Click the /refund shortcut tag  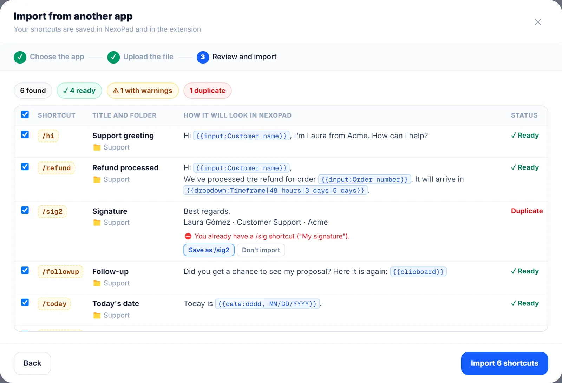56,168
